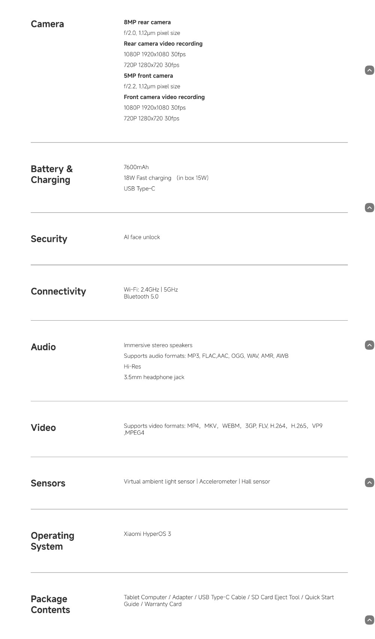Click the '7600mAh' battery capacity text

136,167
